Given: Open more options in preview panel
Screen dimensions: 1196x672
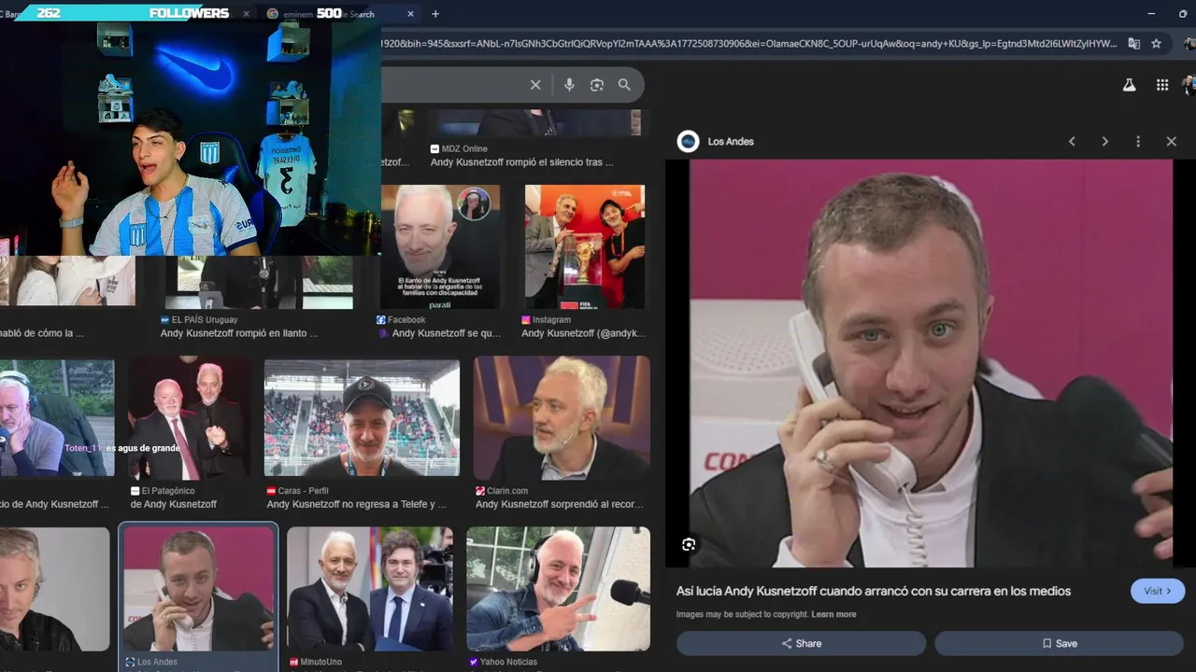Looking at the screenshot, I should click(1138, 141).
